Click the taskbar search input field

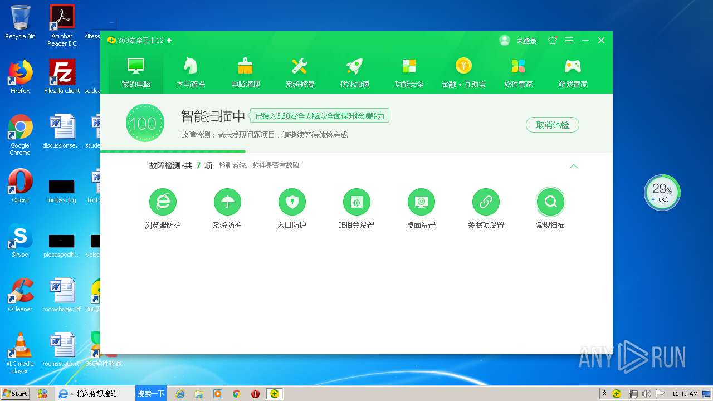click(x=104, y=393)
